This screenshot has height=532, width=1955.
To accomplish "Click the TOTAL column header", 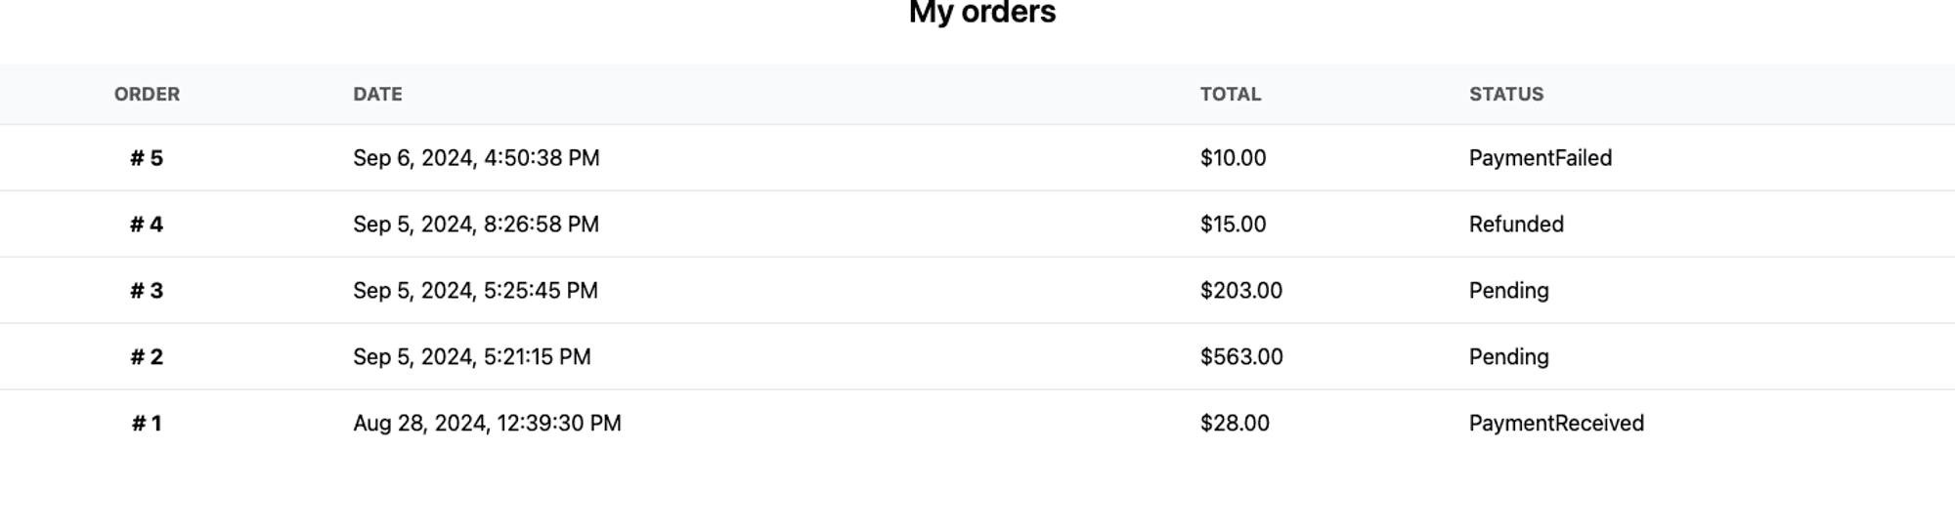I will 1230,95.
